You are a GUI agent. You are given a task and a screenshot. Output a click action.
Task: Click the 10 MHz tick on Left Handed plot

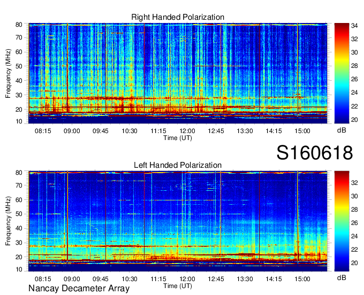[19, 269]
